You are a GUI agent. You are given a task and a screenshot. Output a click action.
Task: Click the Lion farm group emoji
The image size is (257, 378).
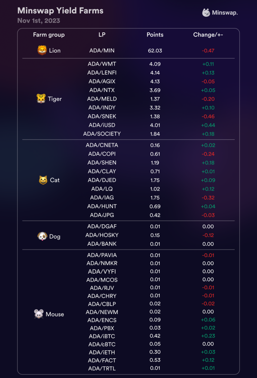point(42,51)
